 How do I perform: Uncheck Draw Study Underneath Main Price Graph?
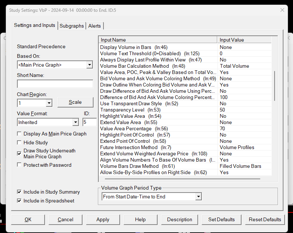(x=20, y=153)
